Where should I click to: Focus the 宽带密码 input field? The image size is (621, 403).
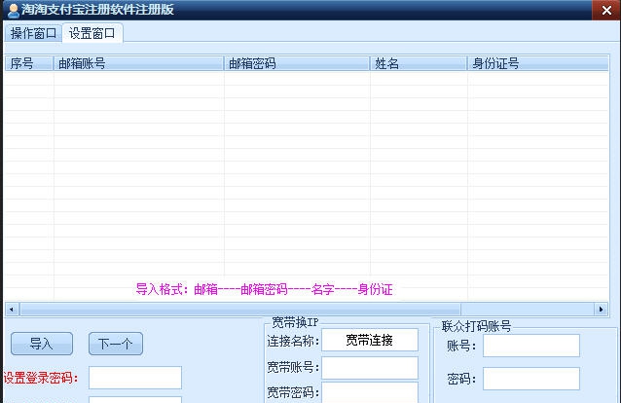click(x=370, y=392)
